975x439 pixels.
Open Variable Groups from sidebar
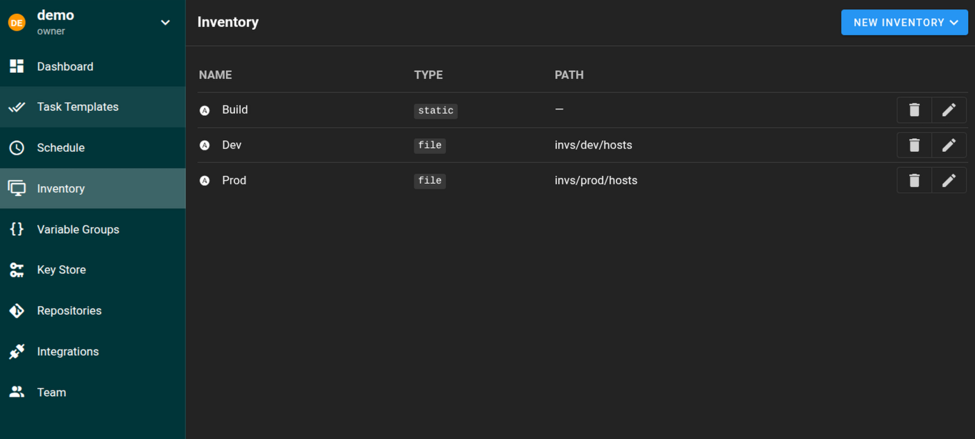(78, 230)
